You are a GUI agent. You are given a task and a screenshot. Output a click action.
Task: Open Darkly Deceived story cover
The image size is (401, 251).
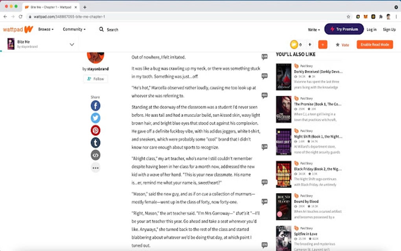pyautogui.click(x=283, y=77)
